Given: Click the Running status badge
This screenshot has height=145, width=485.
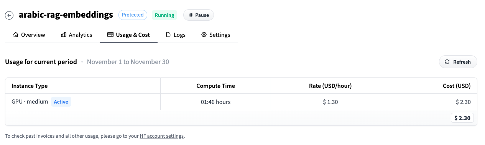Looking at the screenshot, I should [x=164, y=15].
